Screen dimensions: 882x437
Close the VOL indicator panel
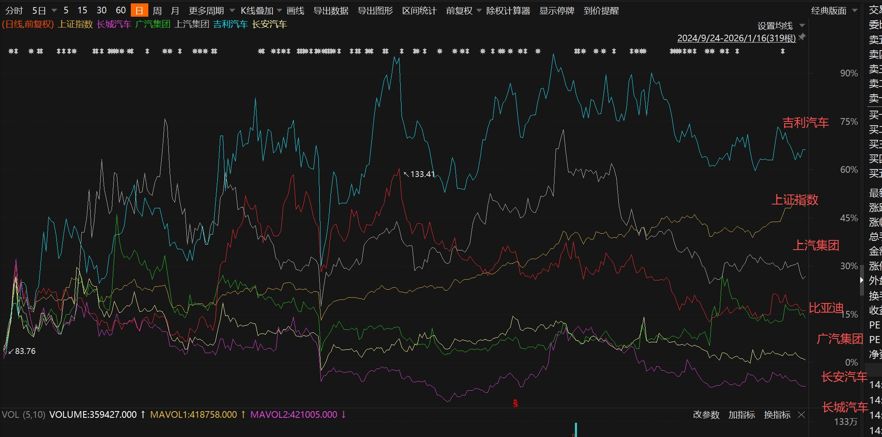pos(801,415)
